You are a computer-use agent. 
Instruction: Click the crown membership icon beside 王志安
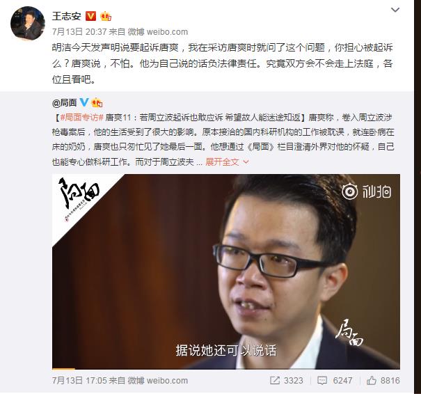click(x=106, y=17)
